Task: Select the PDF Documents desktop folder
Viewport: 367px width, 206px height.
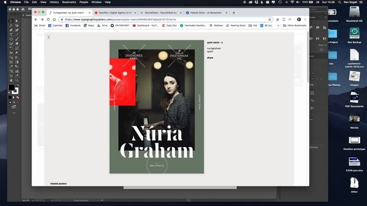Action: (x=354, y=100)
